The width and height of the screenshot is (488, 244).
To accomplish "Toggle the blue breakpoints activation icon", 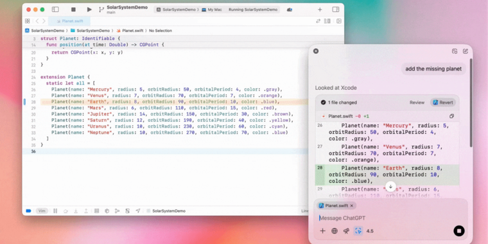I will (28, 211).
